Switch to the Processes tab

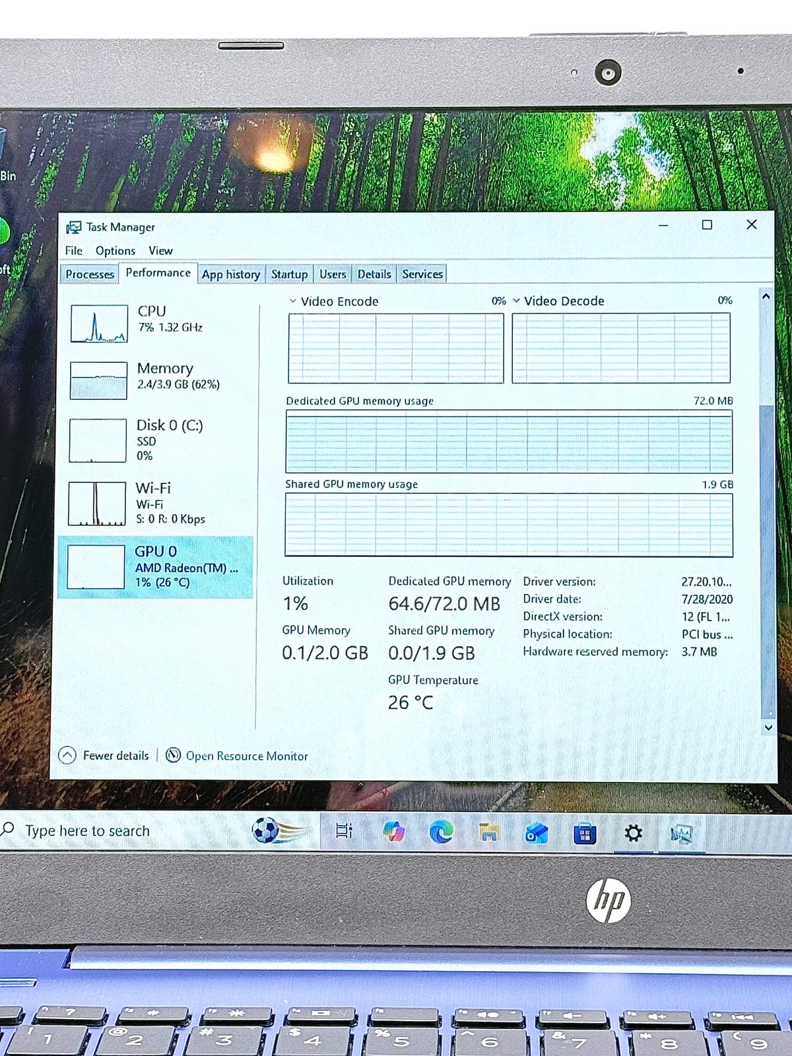[90, 274]
